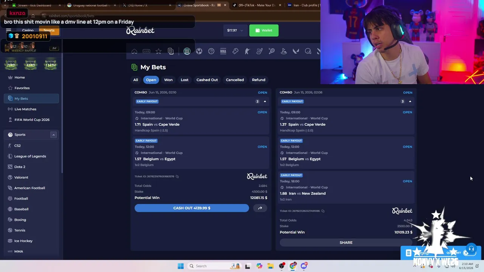
Task: Open Google Chrome from the taskbar
Action: click(x=293, y=266)
